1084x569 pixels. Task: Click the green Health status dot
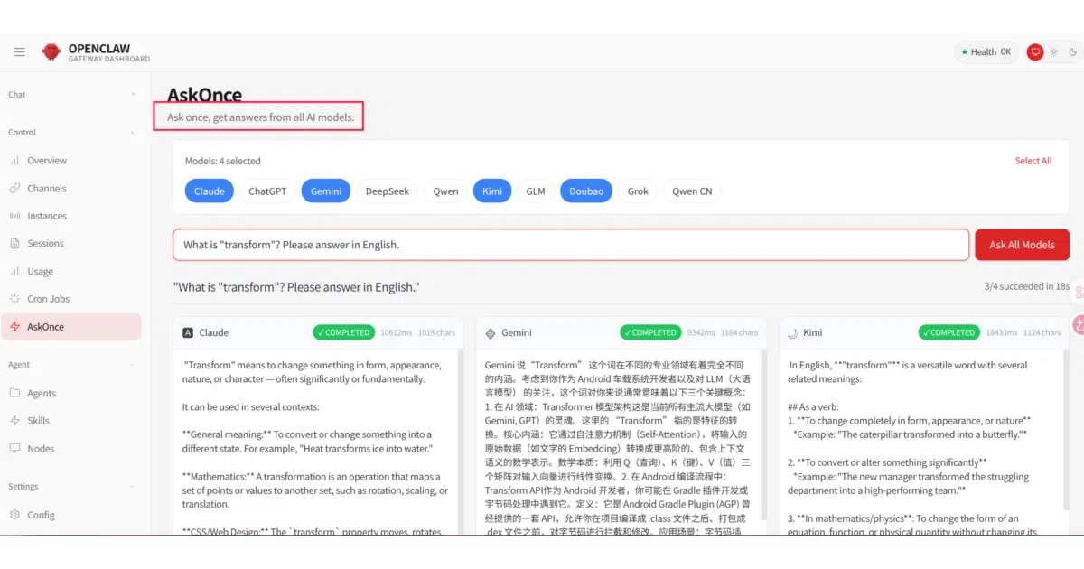(965, 52)
